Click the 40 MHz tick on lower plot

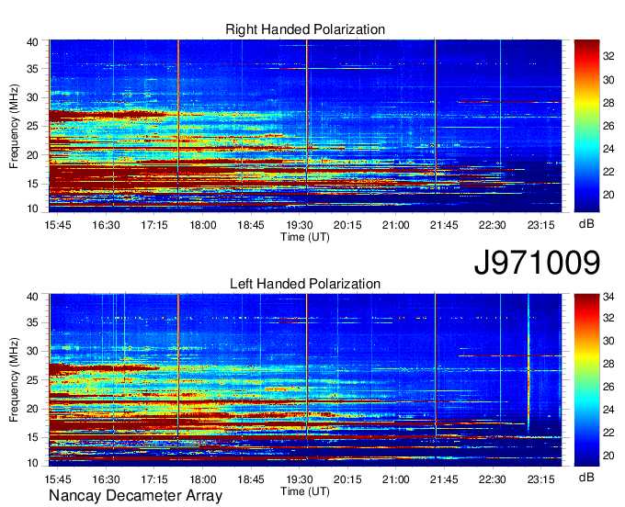click(32, 297)
